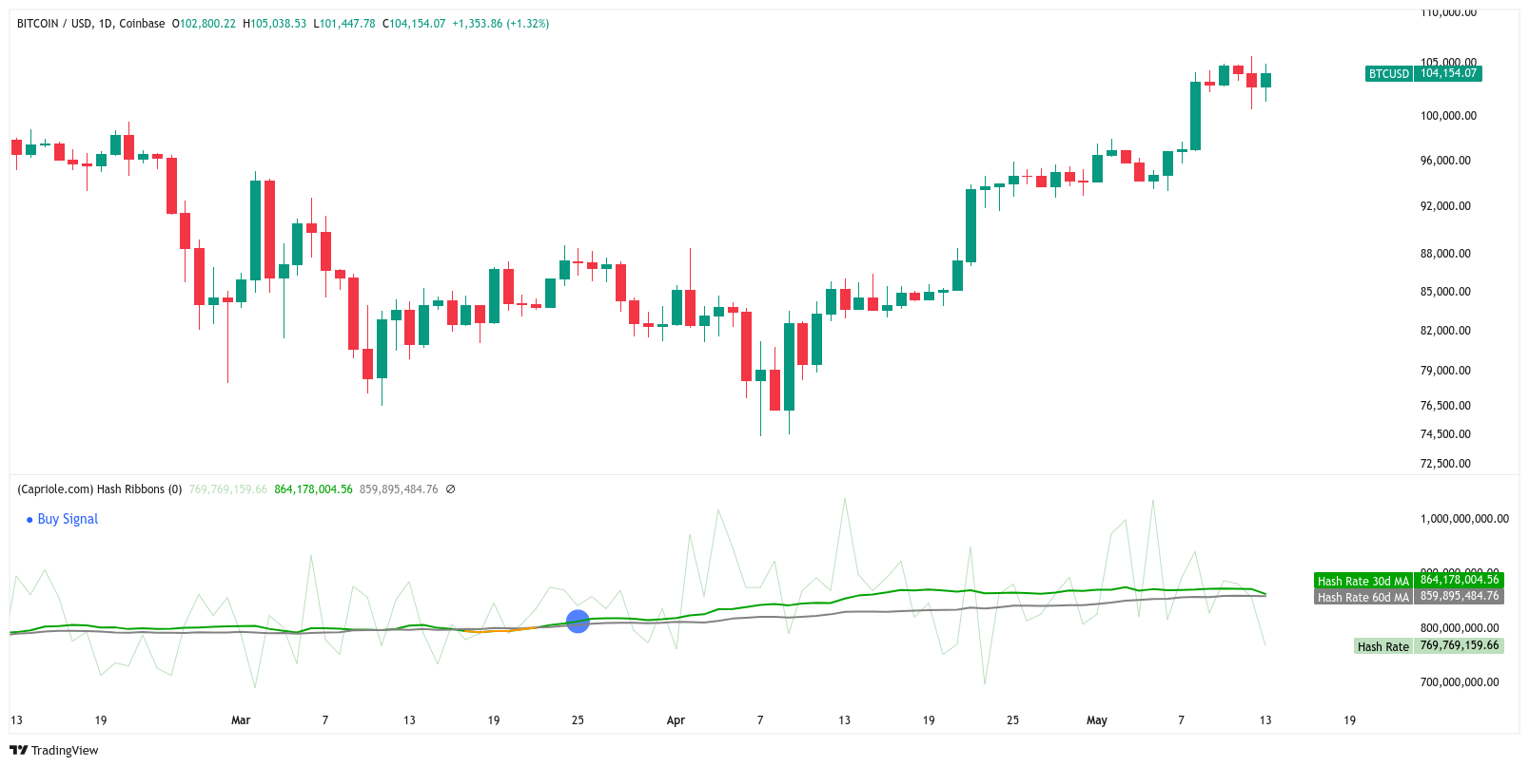1529x767 pixels.
Task: Click the May label on time axis
Action: [1096, 720]
